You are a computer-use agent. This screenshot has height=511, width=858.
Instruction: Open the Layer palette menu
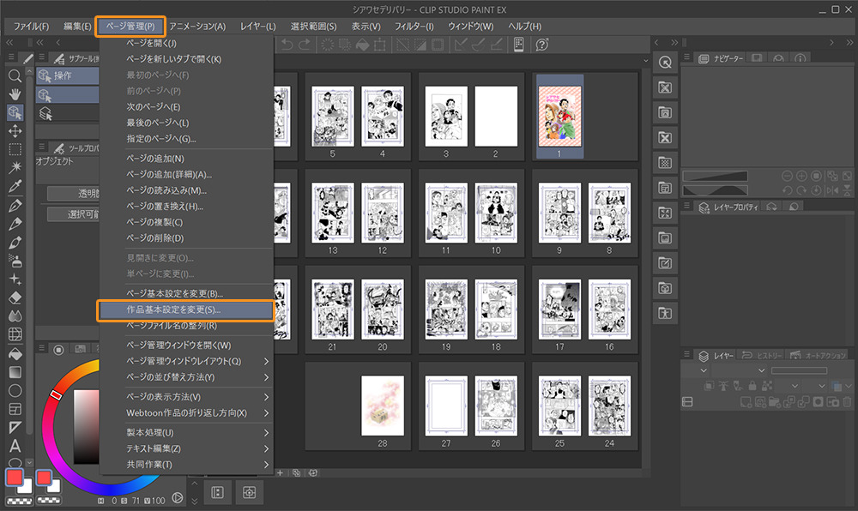(686, 354)
